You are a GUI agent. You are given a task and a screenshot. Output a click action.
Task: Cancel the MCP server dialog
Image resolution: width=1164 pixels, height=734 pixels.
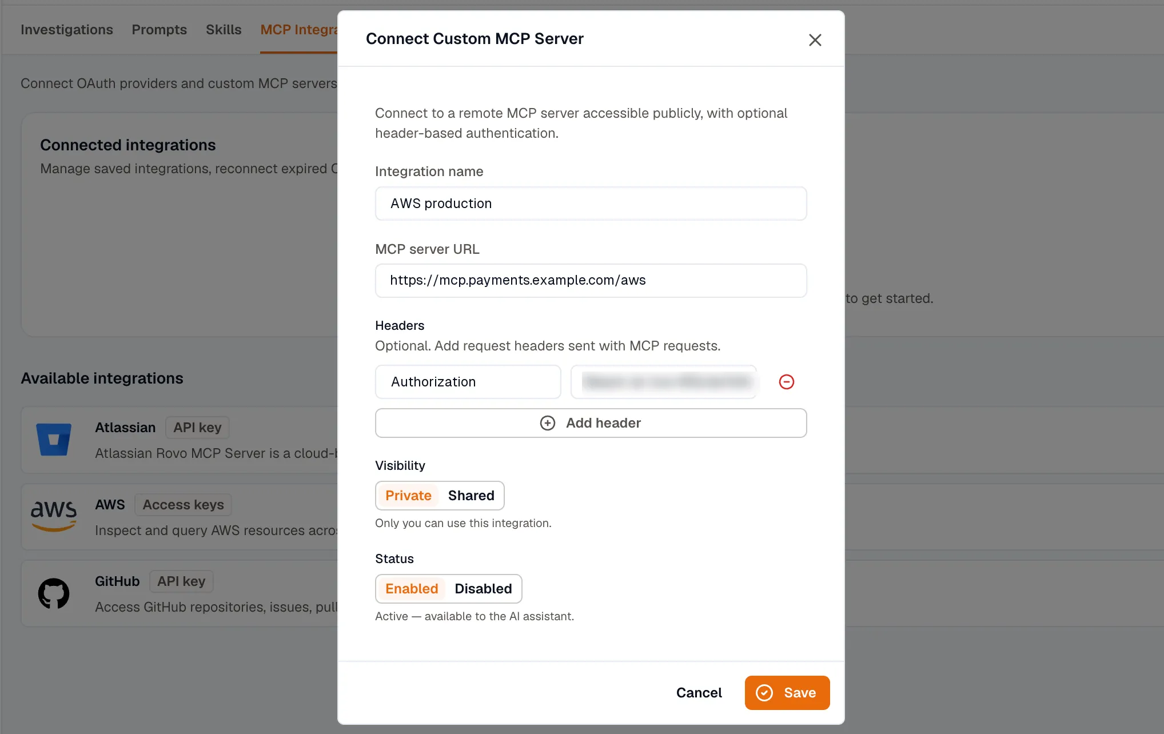click(x=699, y=693)
